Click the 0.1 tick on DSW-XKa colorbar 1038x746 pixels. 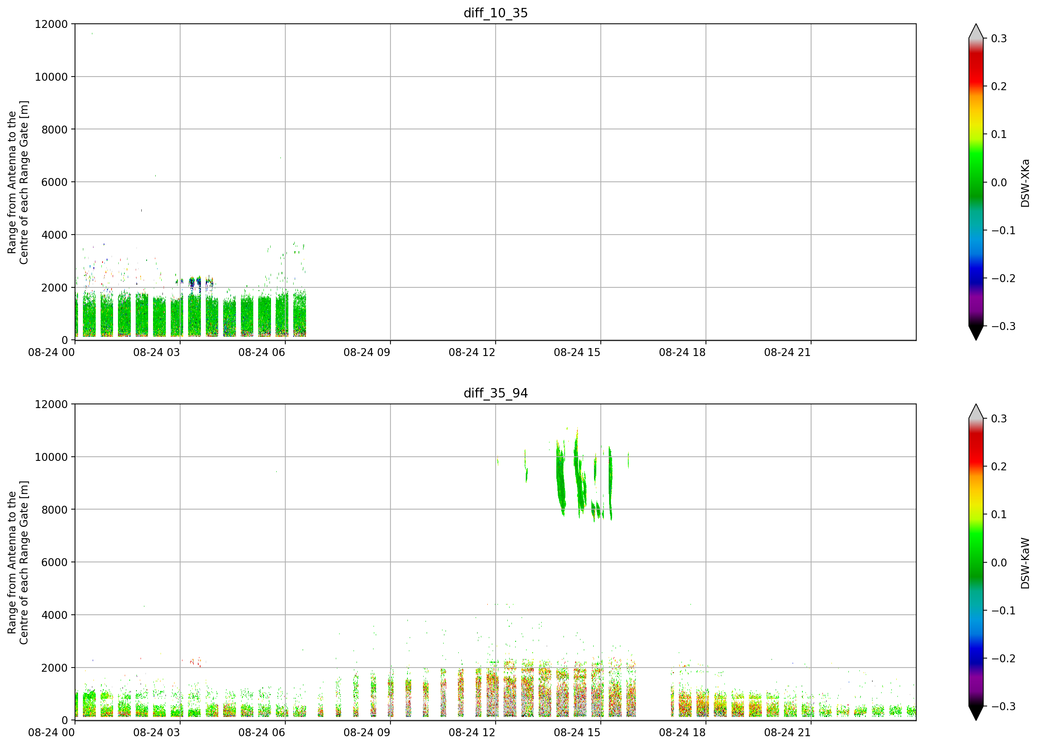pyautogui.click(x=999, y=135)
